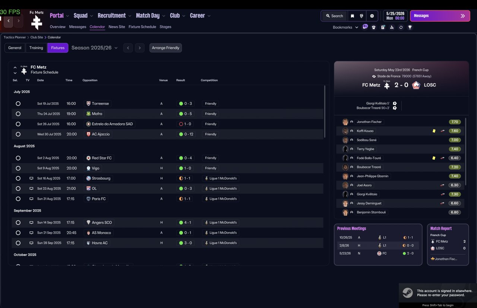The height and width of the screenshot is (308, 477).
Task: Click the fixture list vertical scrollbar
Action: pyautogui.click(x=325, y=111)
